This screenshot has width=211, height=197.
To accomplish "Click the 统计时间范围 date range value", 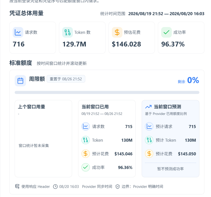I will pyautogui.click(x=166, y=14).
